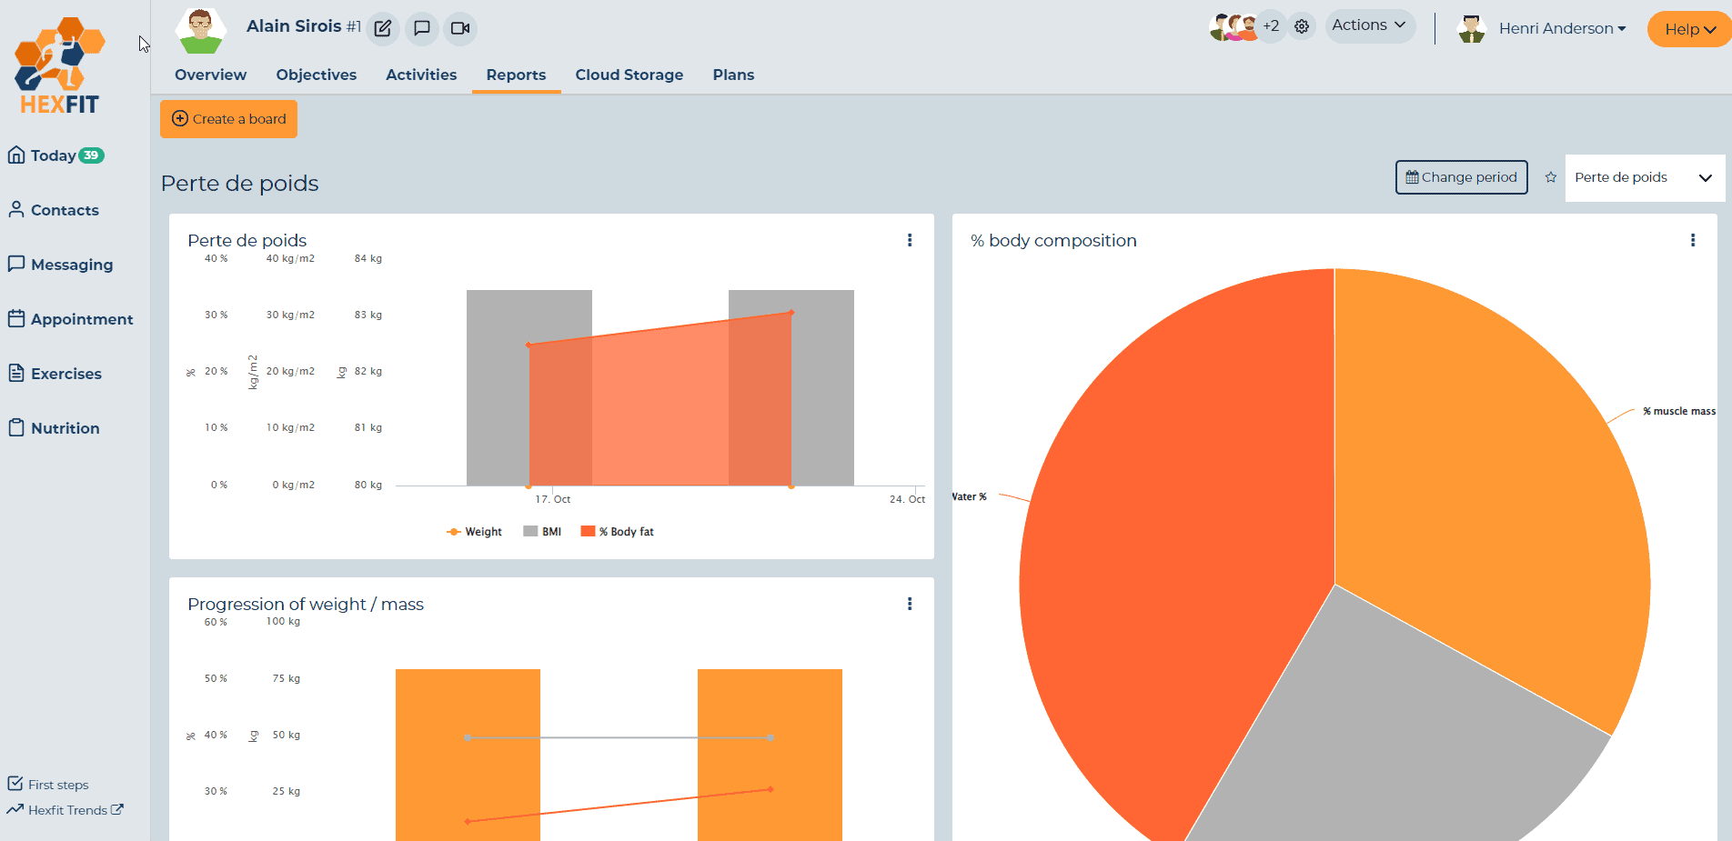The height and width of the screenshot is (841, 1732).
Task: Mark board as favorite with star icon
Action: 1551,177
